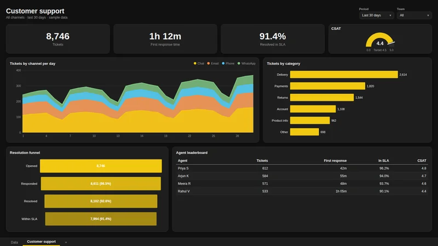Click the 94.0% In SLA cell
438x246 pixels.
point(384,176)
